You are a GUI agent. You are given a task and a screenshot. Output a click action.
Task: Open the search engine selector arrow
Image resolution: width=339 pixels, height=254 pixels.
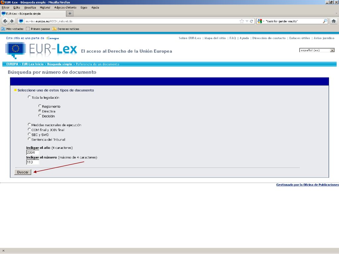coord(264,21)
